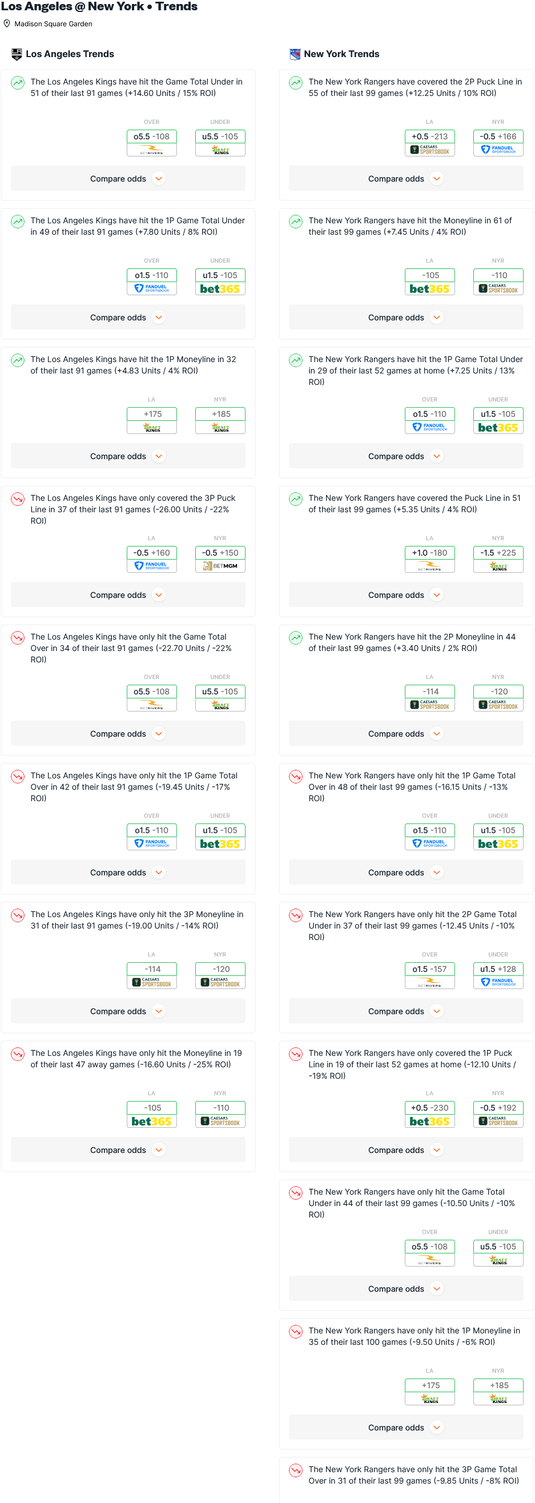Expand Compare odds for Rangers 2P Moneyline trend

click(x=405, y=734)
